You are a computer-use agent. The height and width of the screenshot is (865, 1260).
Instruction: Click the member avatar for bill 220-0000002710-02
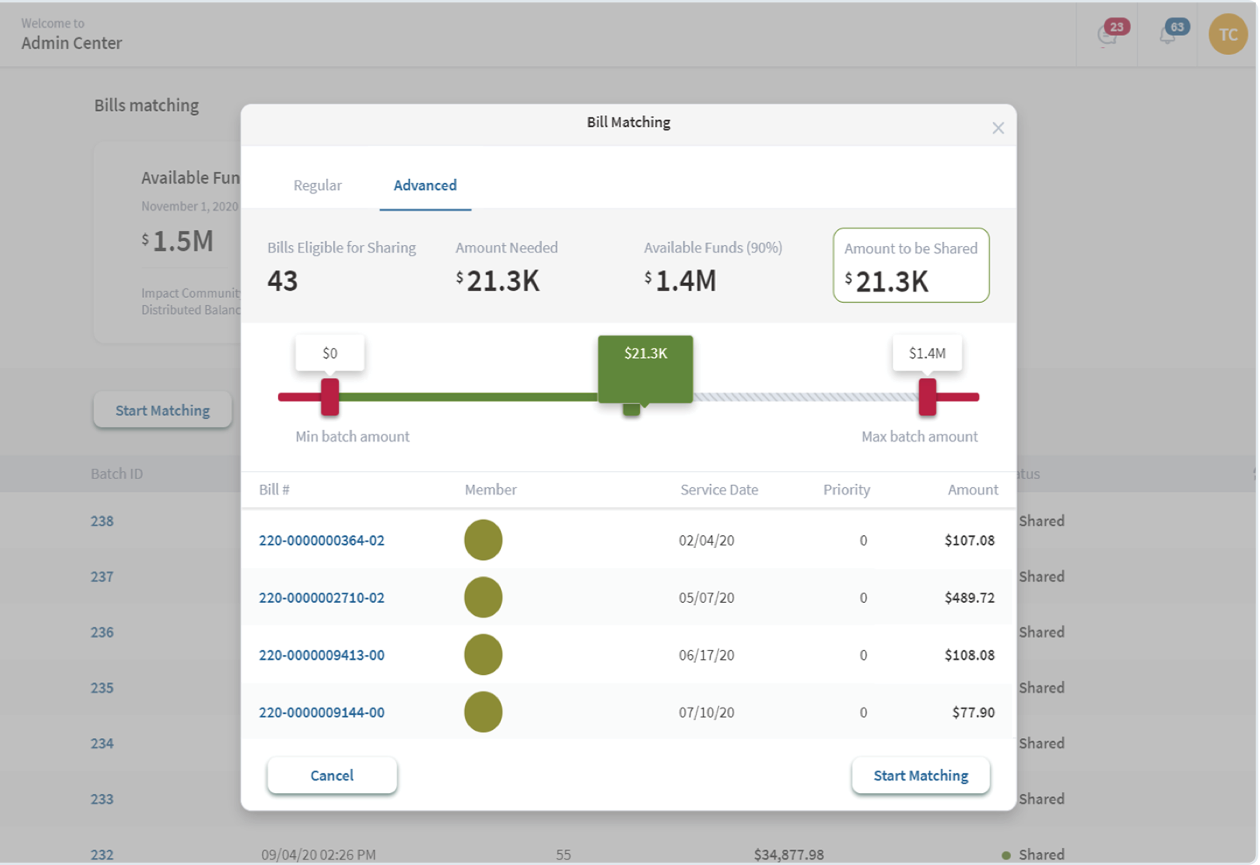[x=483, y=597]
